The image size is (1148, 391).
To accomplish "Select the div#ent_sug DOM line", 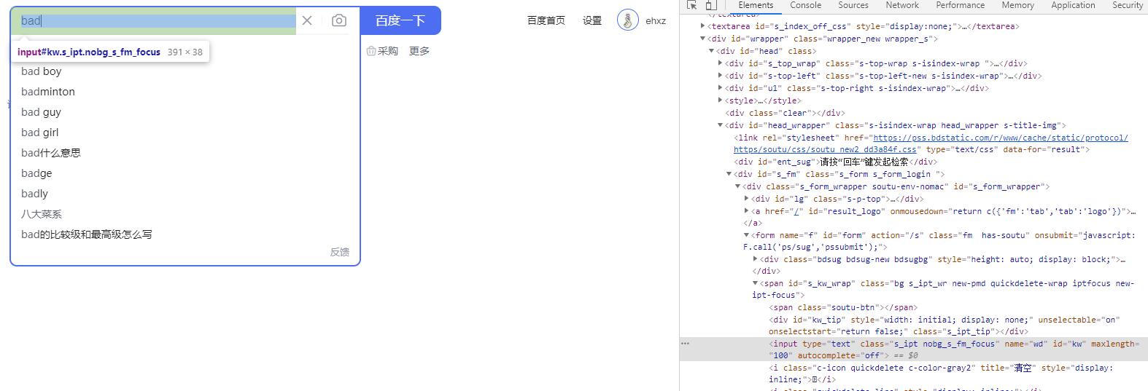I will click(836, 162).
